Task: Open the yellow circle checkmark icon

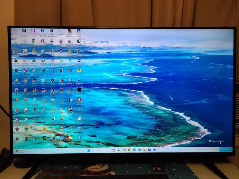Action: coord(44,129)
